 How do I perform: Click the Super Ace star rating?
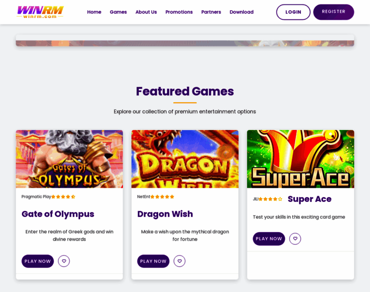point(270,199)
